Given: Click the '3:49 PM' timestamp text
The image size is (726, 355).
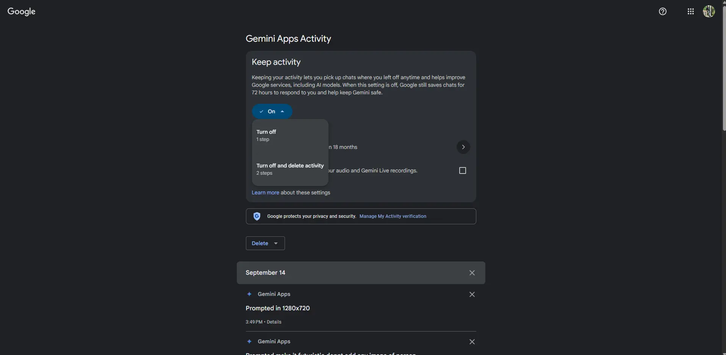Looking at the screenshot, I should click(254, 322).
